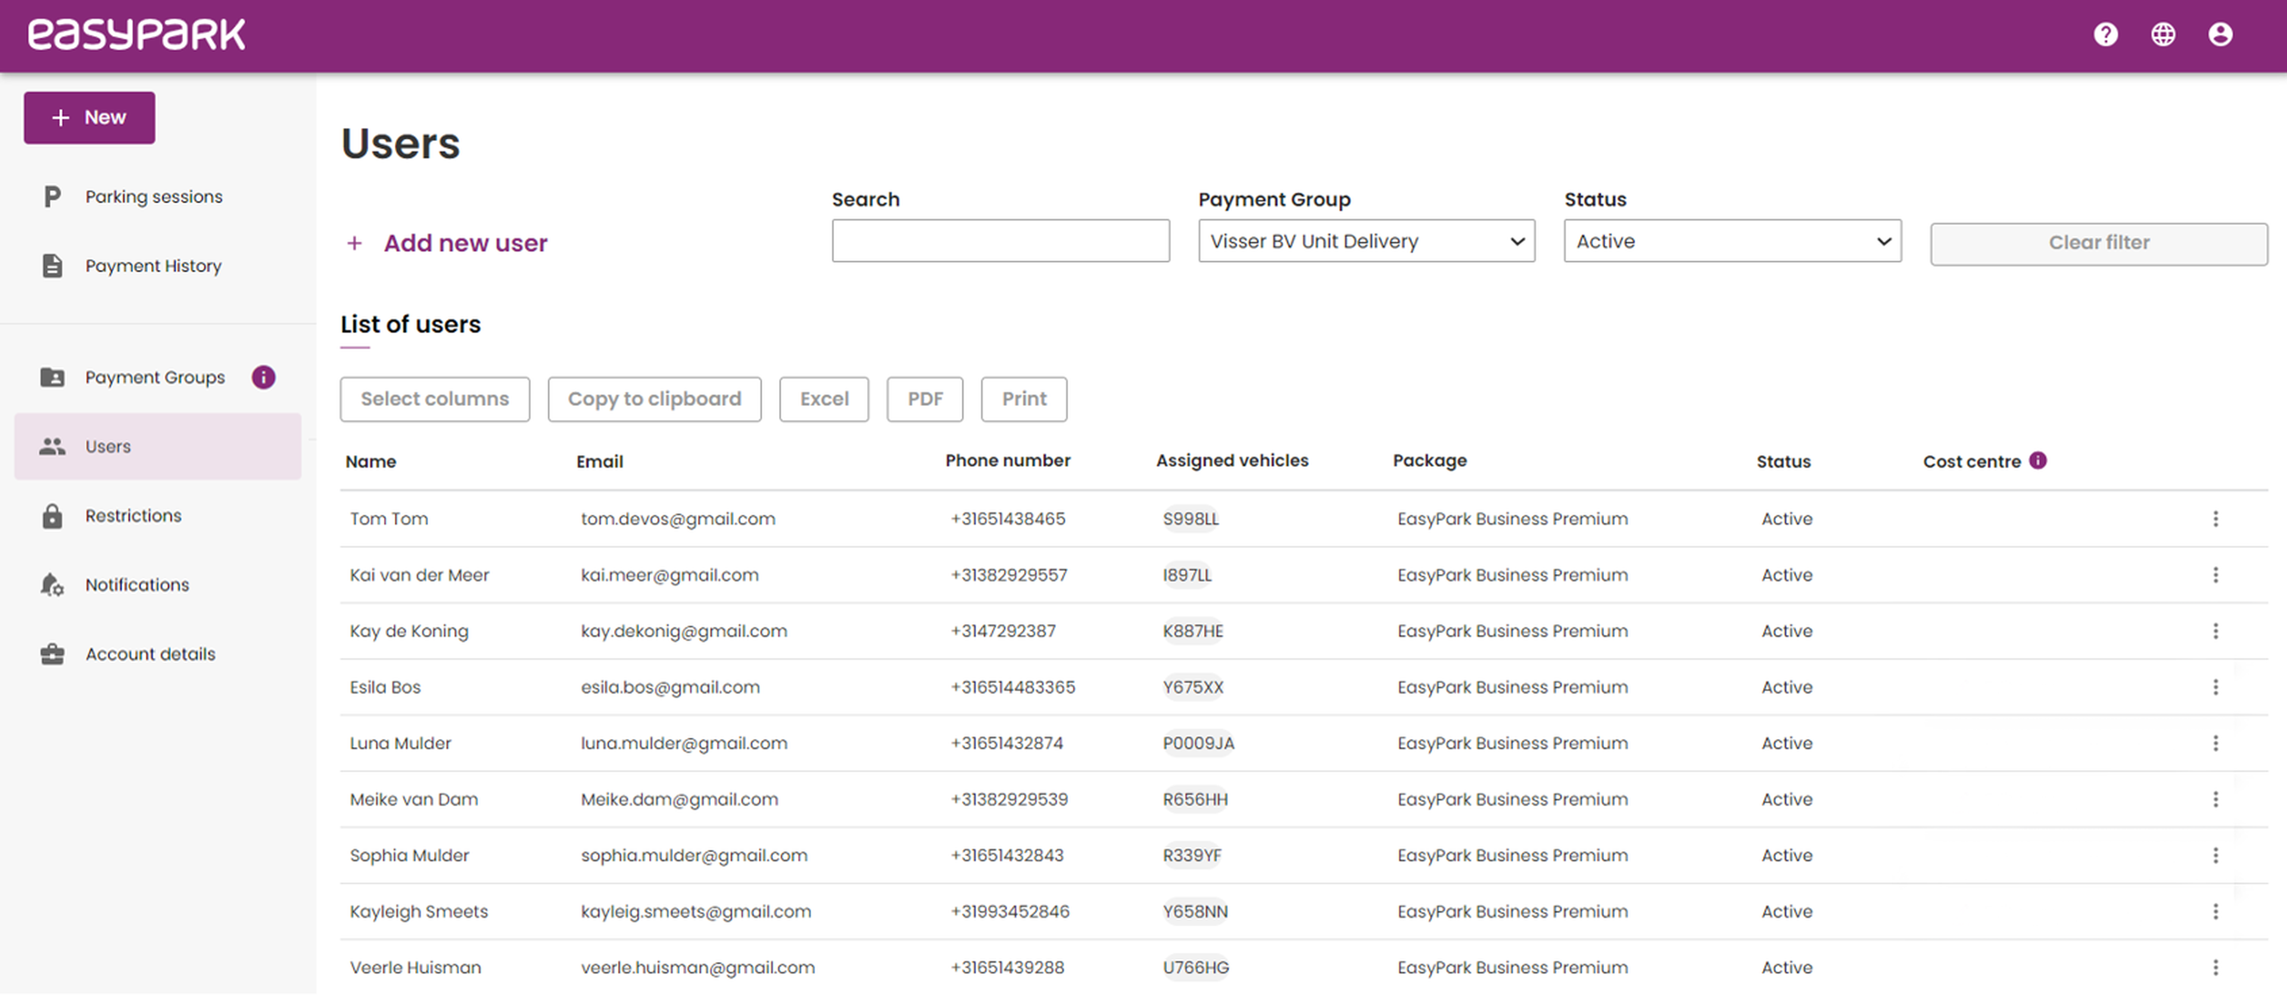Export the list as PDF

coord(924,399)
